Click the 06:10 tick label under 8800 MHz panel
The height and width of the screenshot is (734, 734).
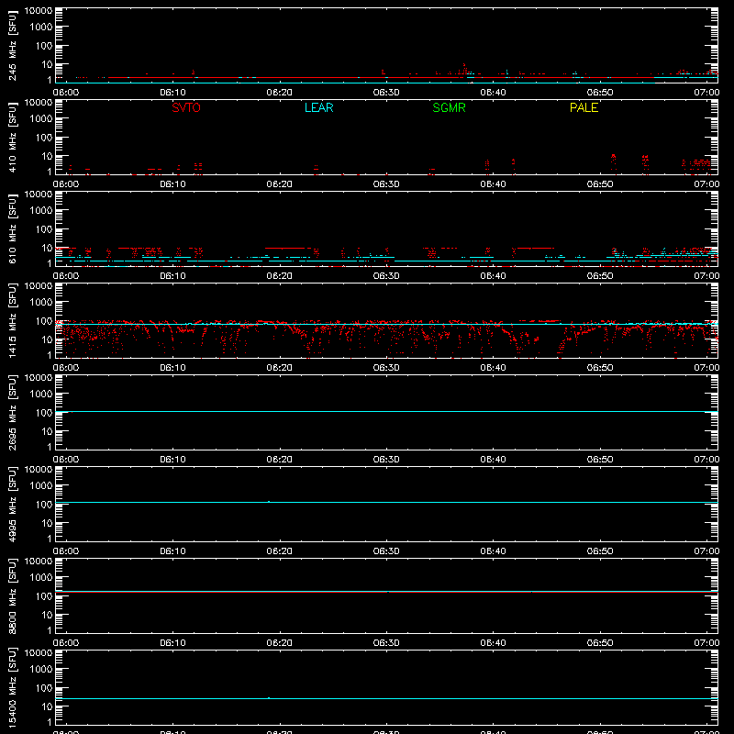172,643
